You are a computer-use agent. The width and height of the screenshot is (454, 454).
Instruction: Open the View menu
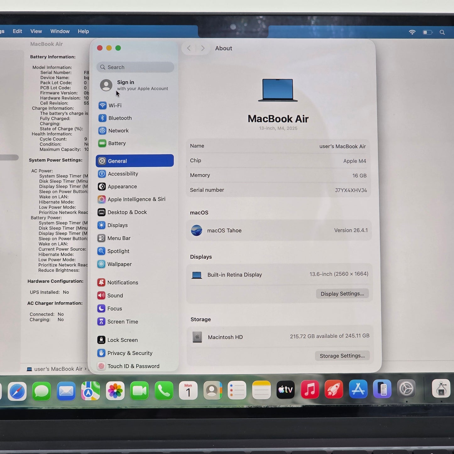point(36,31)
